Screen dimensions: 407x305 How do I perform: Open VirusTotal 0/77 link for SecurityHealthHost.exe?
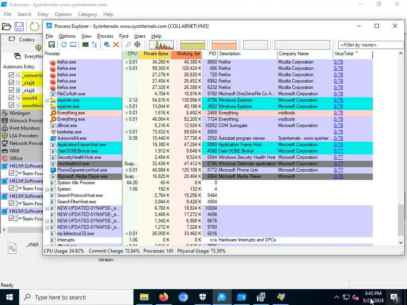[338, 157]
